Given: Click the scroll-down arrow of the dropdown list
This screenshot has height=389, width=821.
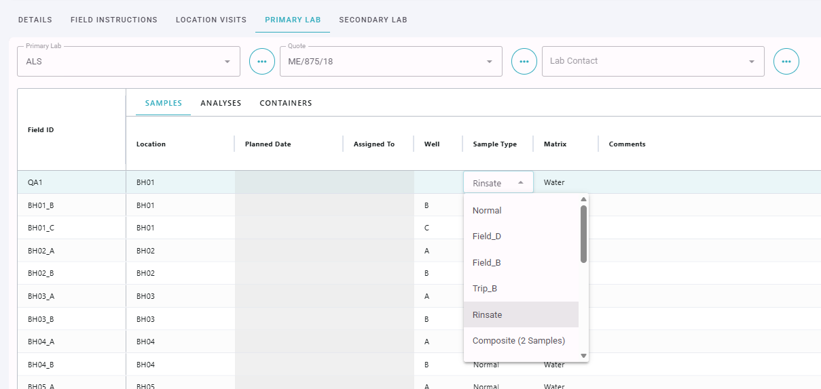Looking at the screenshot, I should click(x=583, y=356).
